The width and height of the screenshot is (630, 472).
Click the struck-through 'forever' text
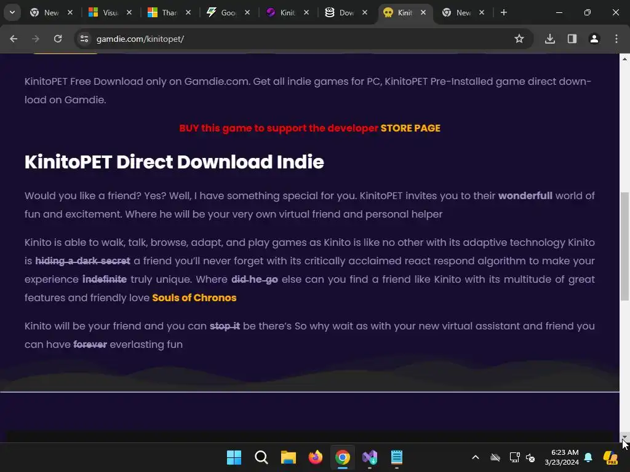point(90,344)
